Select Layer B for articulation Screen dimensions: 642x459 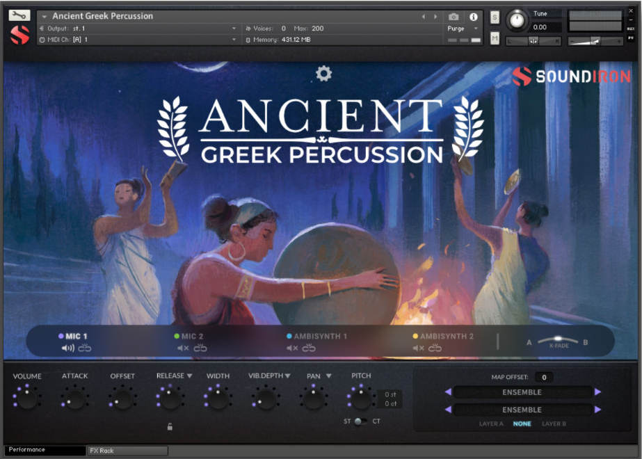(x=554, y=424)
